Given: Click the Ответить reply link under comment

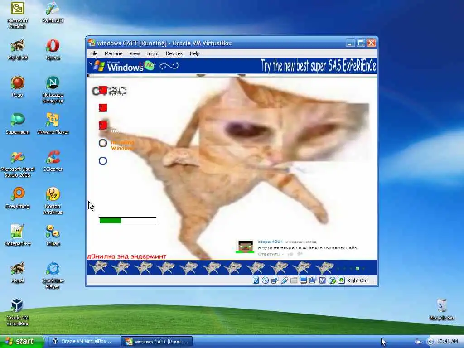Looking at the screenshot, I should pos(269,254).
